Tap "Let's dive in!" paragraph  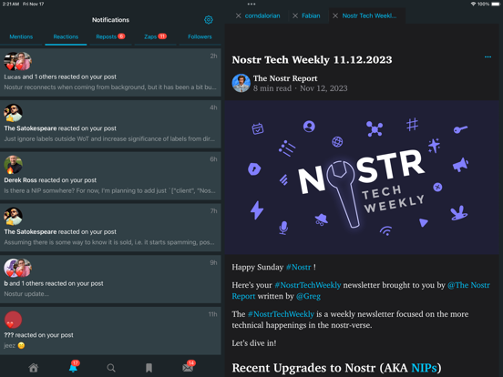[x=254, y=343]
